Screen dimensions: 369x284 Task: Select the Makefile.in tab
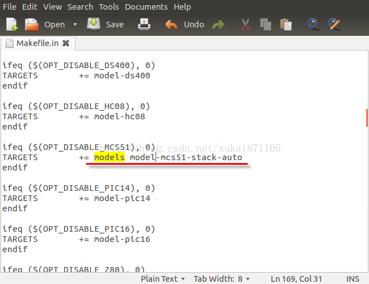(37, 43)
